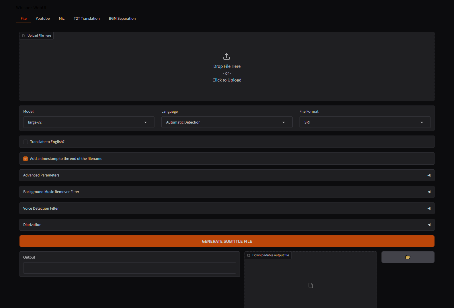Click the file icon in Downloadable output area
The height and width of the screenshot is (308, 454).
pyautogui.click(x=311, y=285)
